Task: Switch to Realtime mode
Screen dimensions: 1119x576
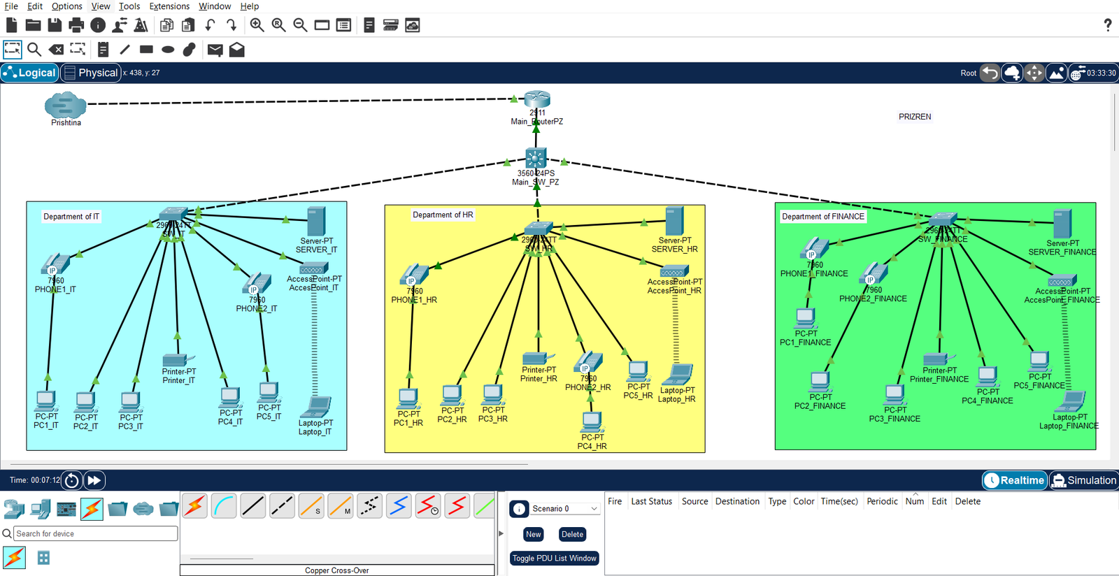Action: point(1015,480)
